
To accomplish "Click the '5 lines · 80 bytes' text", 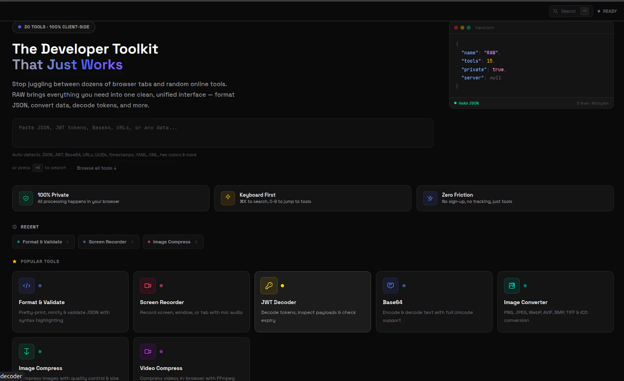I will click(x=593, y=103).
